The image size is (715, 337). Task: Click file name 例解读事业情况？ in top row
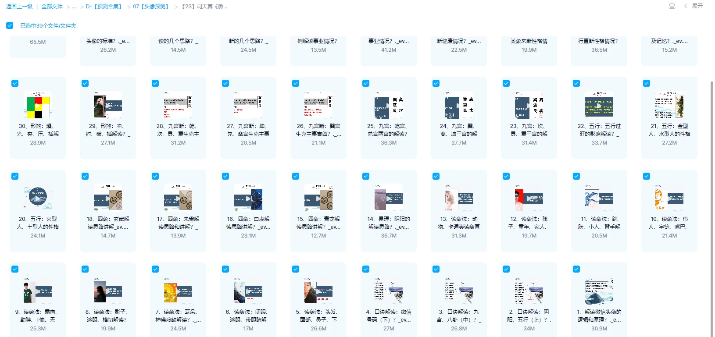click(318, 41)
